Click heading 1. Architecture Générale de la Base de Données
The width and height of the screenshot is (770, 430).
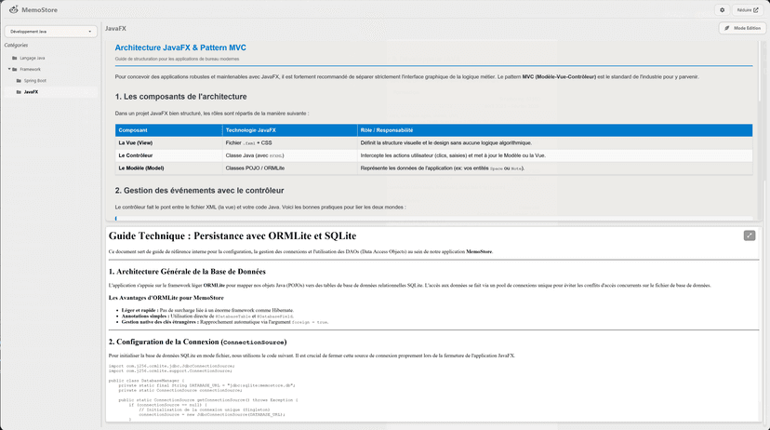tap(187, 272)
